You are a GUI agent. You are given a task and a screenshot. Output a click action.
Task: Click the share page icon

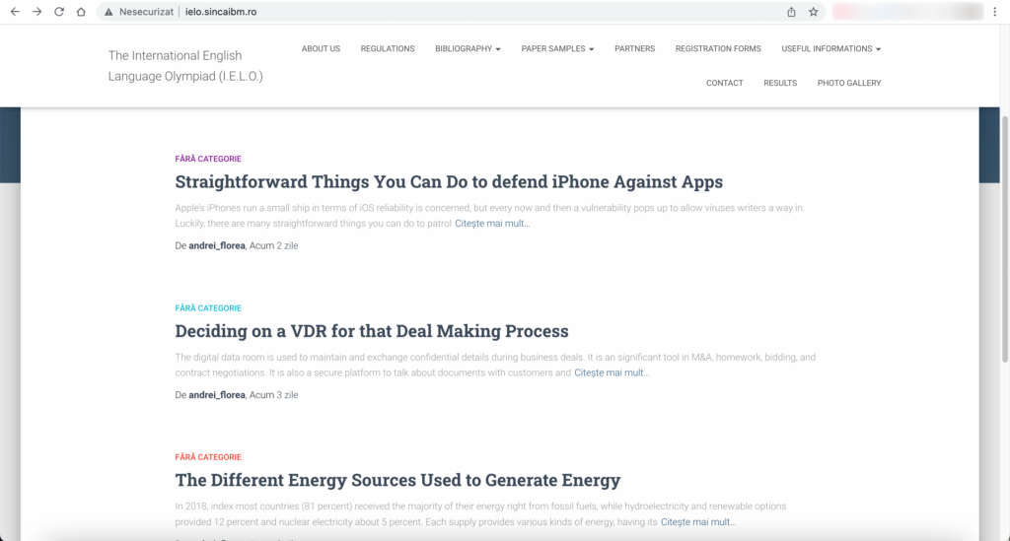click(x=791, y=12)
